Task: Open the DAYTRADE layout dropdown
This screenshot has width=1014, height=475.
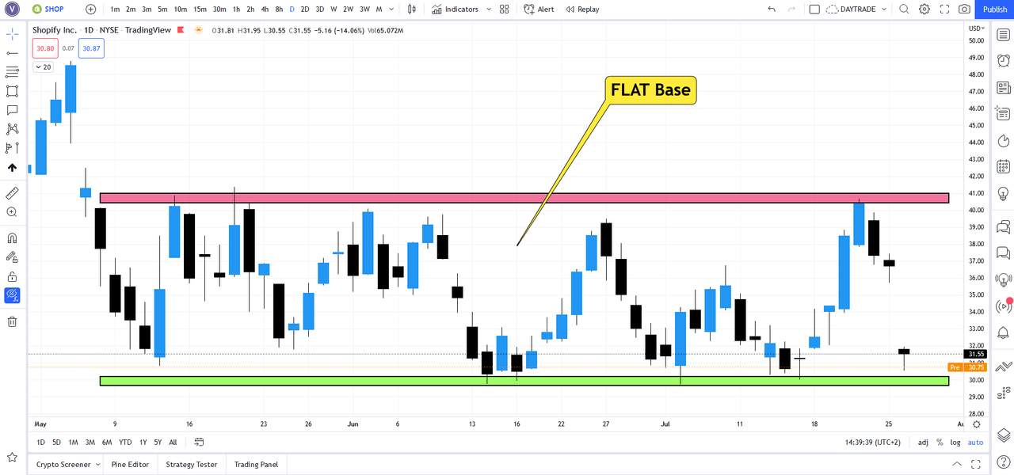Action: tap(858, 9)
